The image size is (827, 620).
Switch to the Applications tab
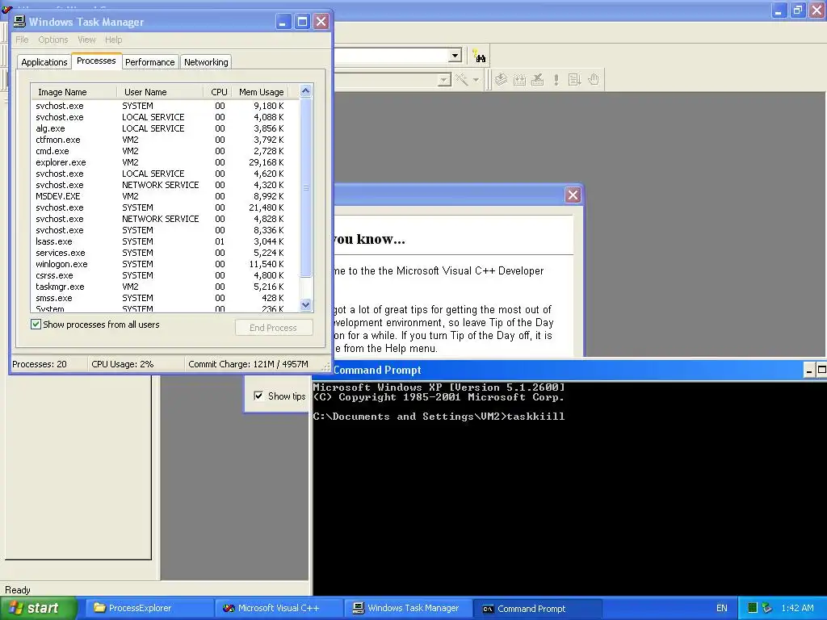pyautogui.click(x=44, y=61)
